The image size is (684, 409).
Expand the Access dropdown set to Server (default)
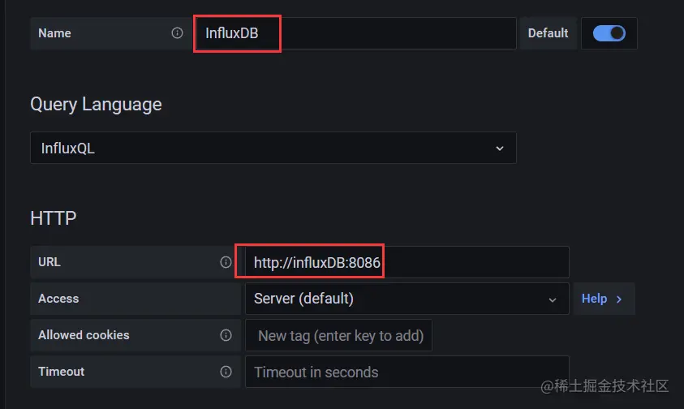406,299
